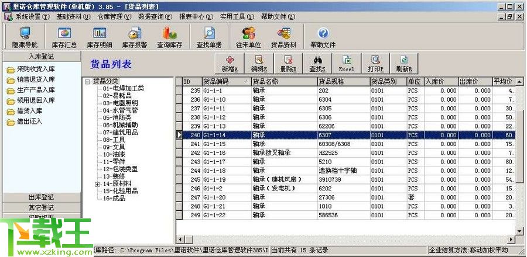
Task: Select 02-易耗品 category
Action: click(x=117, y=96)
